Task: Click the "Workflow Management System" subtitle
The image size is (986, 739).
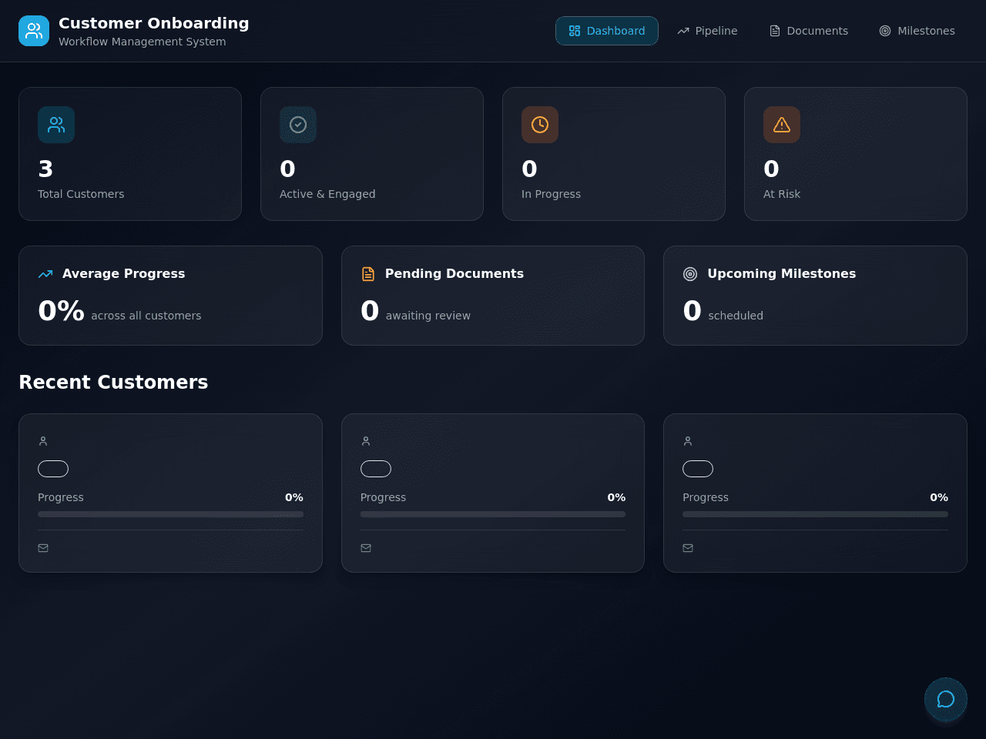Action: click(143, 42)
